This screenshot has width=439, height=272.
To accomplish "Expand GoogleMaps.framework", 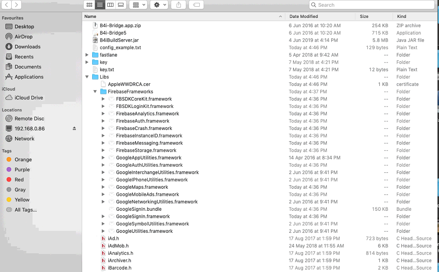I will [x=103, y=187].
